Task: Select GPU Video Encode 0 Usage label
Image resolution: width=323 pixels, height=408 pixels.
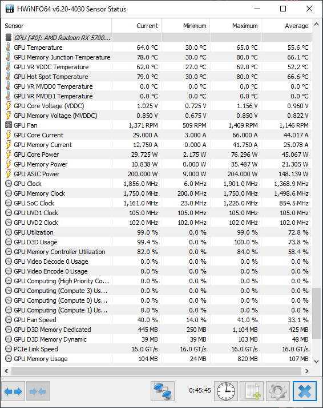Action: (x=51, y=271)
